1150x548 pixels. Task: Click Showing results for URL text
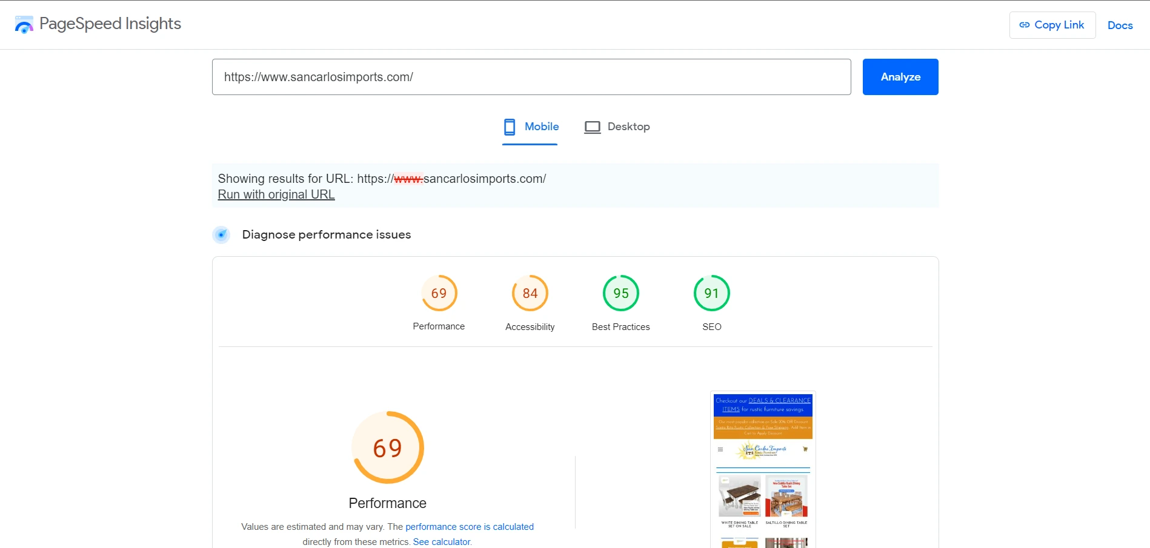point(382,179)
